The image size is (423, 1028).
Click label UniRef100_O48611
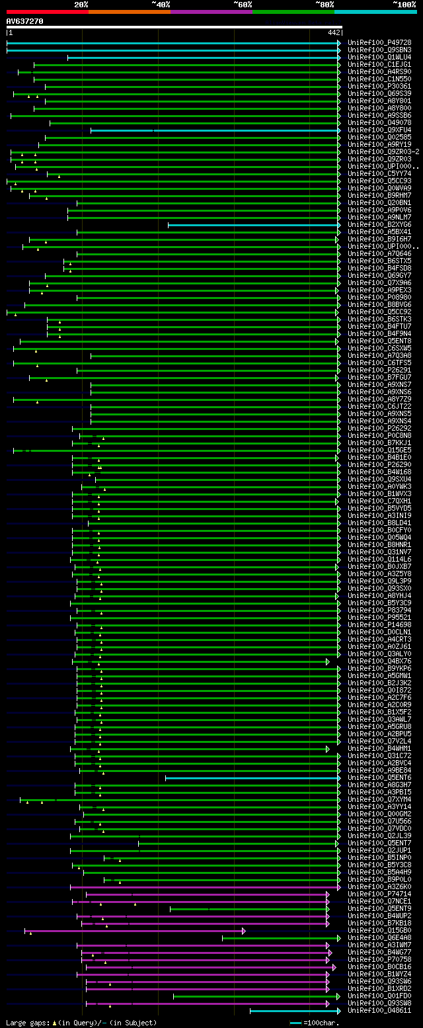pos(379,1011)
